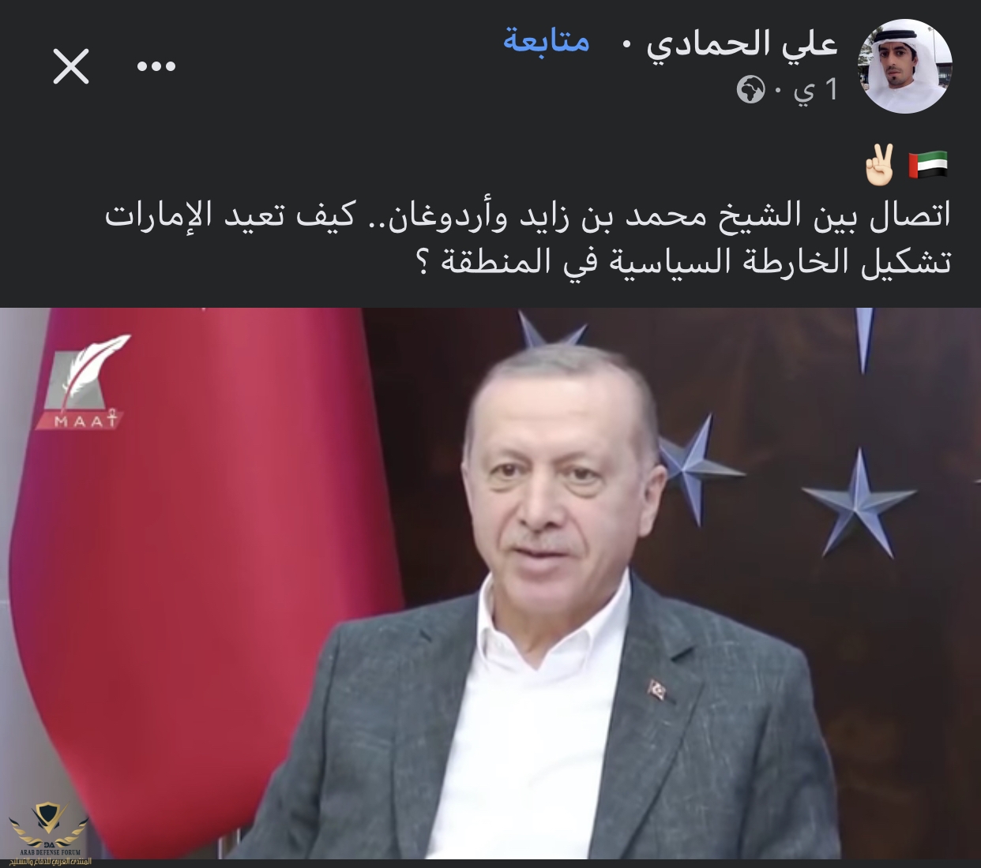Click caption line mentioning محمد بن زايد وأردوغان

528,216
